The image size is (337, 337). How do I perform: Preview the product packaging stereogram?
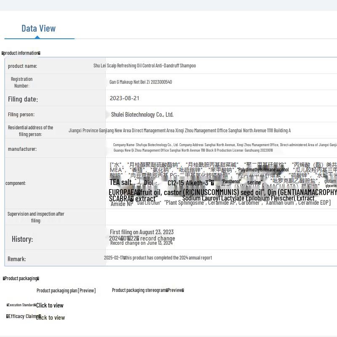[x=148, y=290]
